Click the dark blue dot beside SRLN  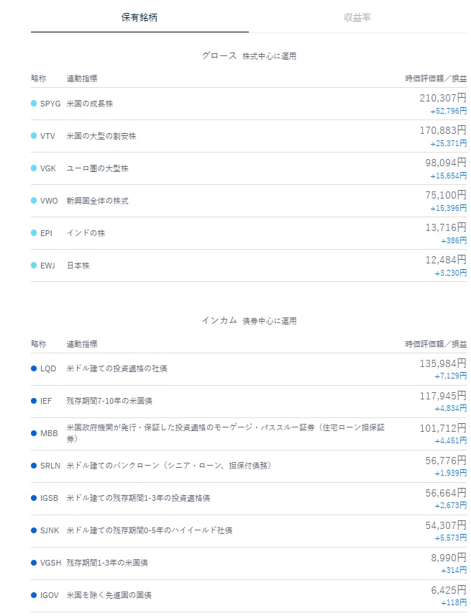[x=34, y=466]
